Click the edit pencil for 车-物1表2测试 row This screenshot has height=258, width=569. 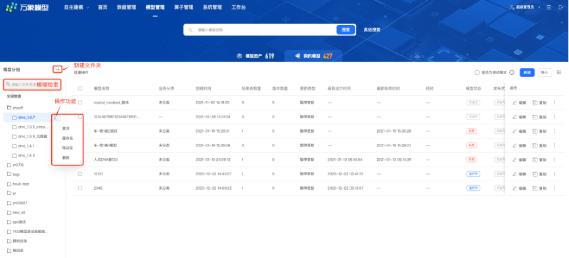(514, 131)
